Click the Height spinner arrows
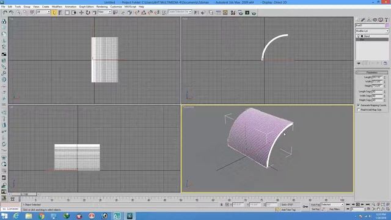The image size is (391, 220). [x=384, y=86]
